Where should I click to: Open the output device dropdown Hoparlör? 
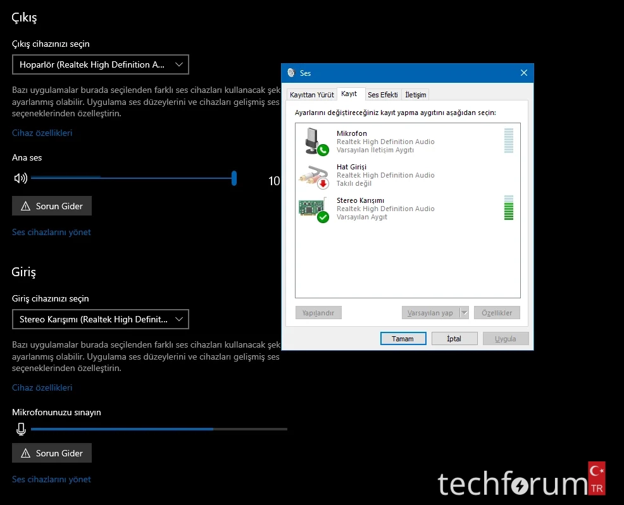tap(100, 64)
